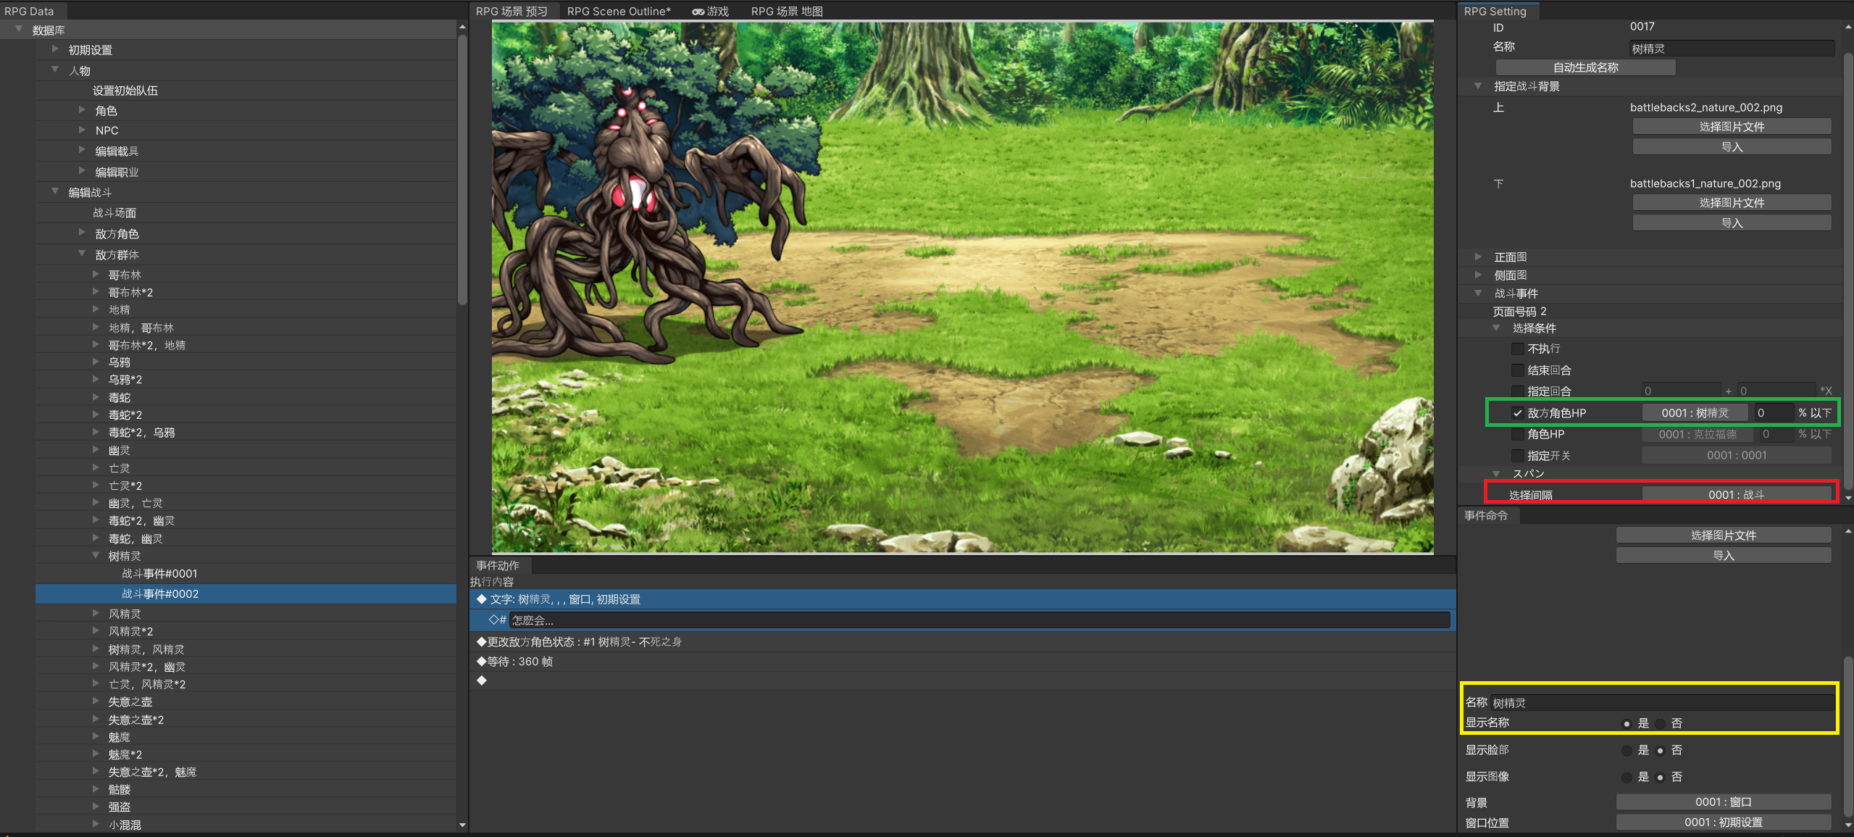Uncheck the 敌方角色HP condition checkbox
This screenshot has height=837, width=1854.
(x=1517, y=413)
